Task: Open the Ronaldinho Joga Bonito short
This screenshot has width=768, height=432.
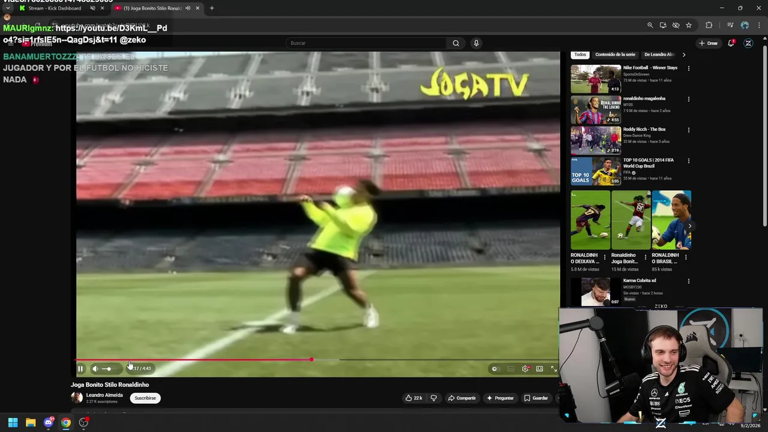Action: pyautogui.click(x=631, y=220)
